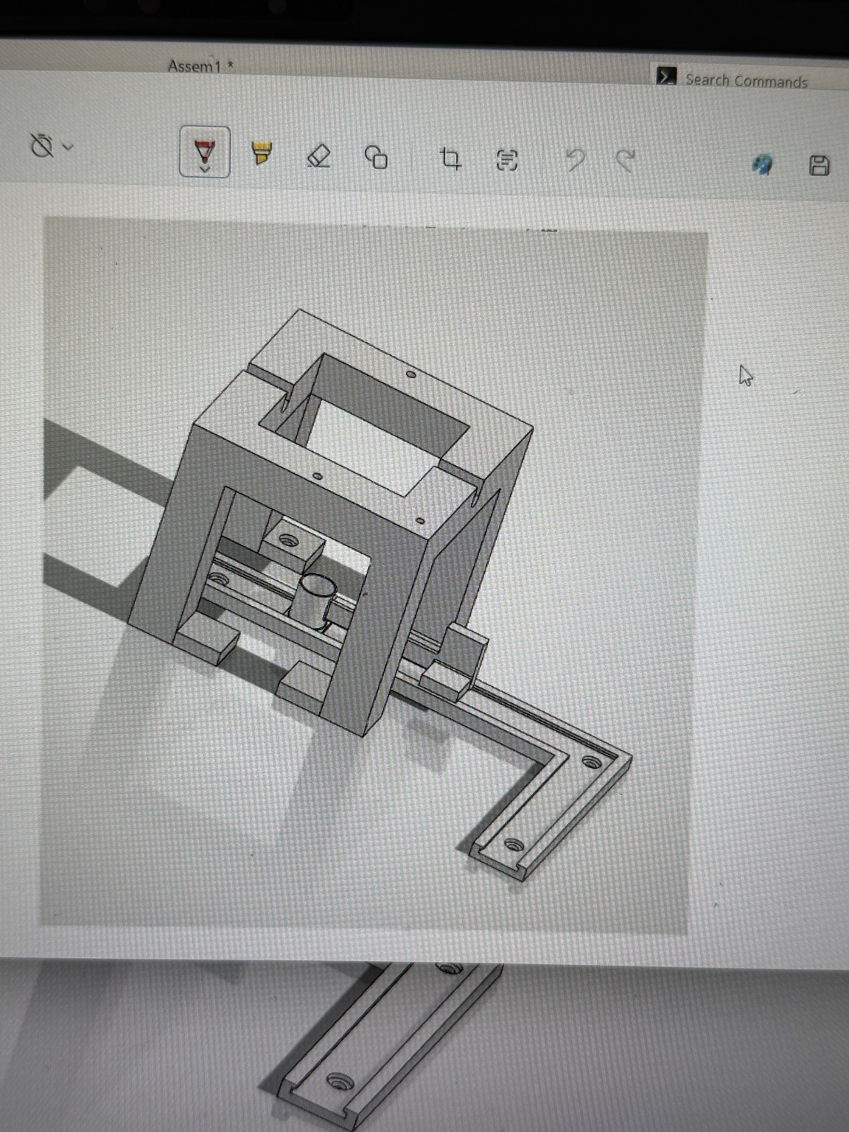Expand the snip delay dropdown arrow
Screen dimensions: 849x1132
point(69,147)
